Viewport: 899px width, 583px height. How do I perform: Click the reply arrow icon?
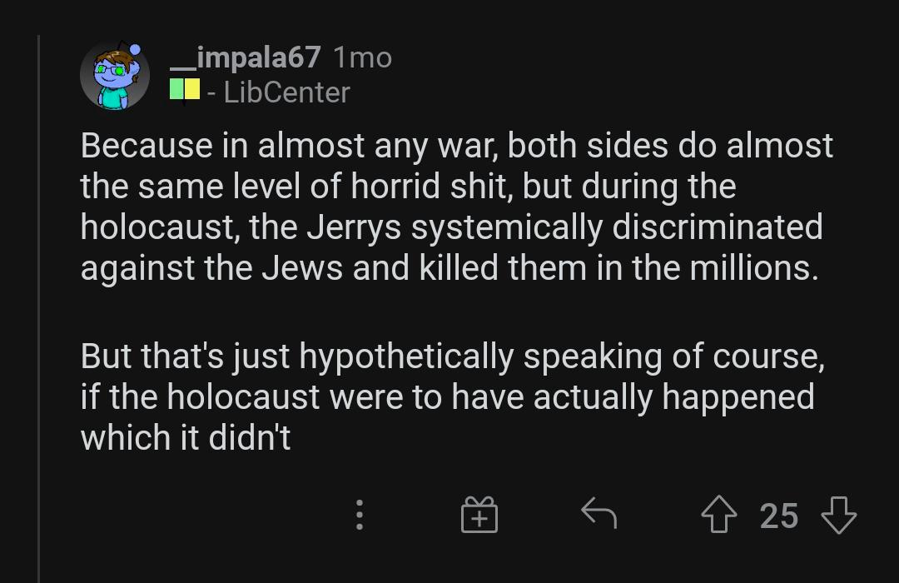click(598, 513)
